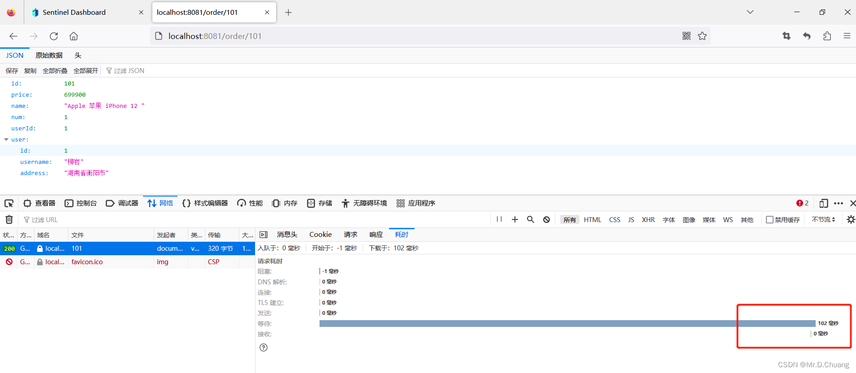Click 全部展开 to expand all

click(86, 71)
